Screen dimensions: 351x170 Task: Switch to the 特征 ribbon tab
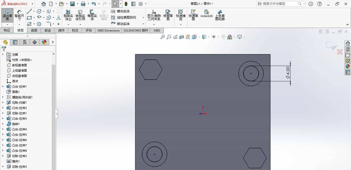coord(7,30)
